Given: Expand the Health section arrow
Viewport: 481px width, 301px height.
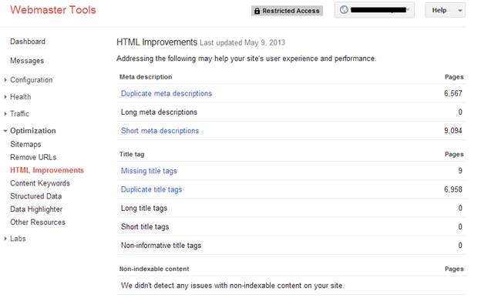Looking at the screenshot, I should [5, 97].
